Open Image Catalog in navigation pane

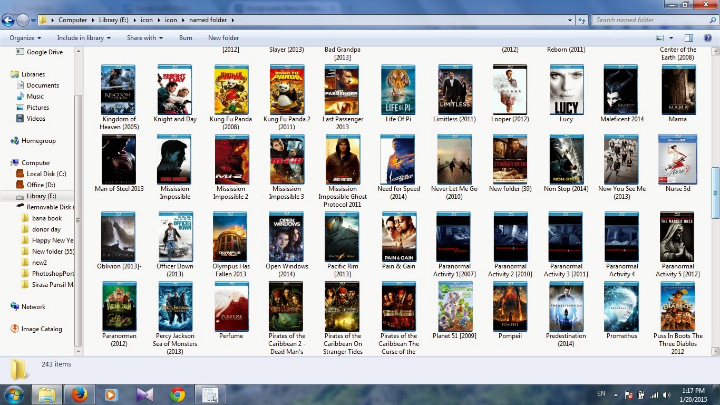coord(42,329)
